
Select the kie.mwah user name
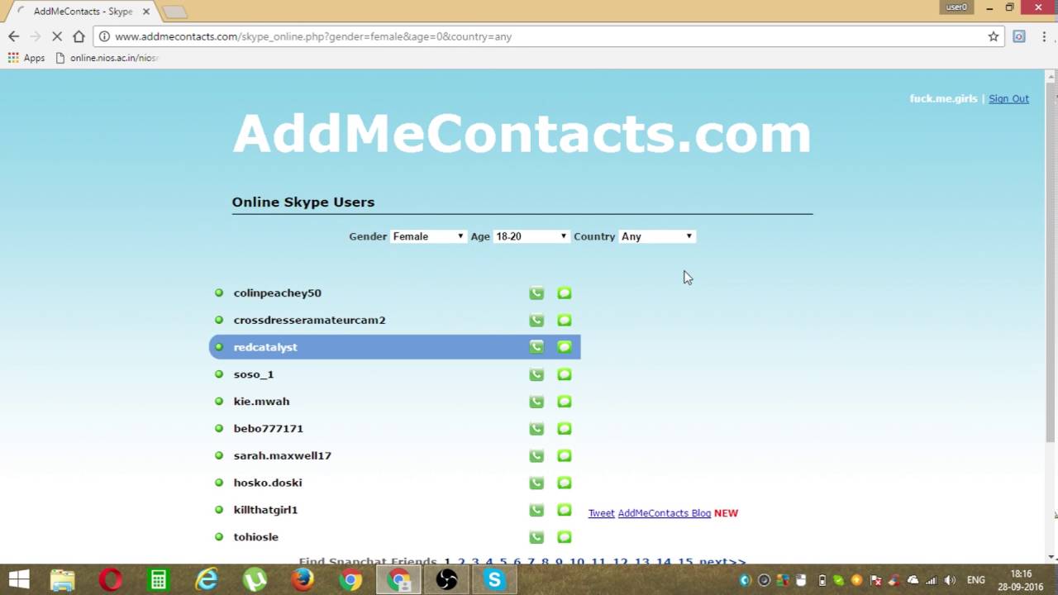coord(261,402)
